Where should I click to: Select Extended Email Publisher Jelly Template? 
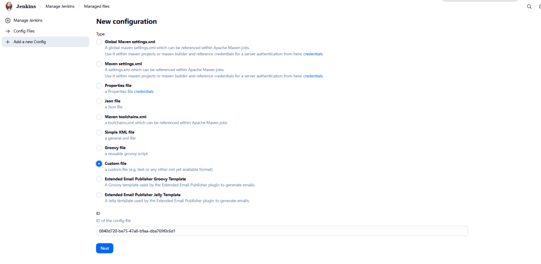(99, 194)
